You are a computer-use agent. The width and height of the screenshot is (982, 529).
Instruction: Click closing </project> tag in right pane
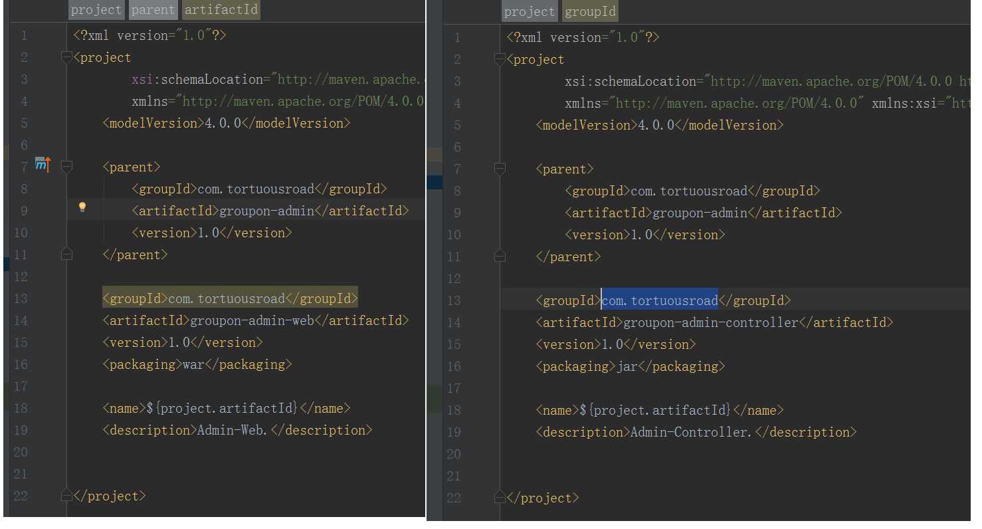[543, 498]
